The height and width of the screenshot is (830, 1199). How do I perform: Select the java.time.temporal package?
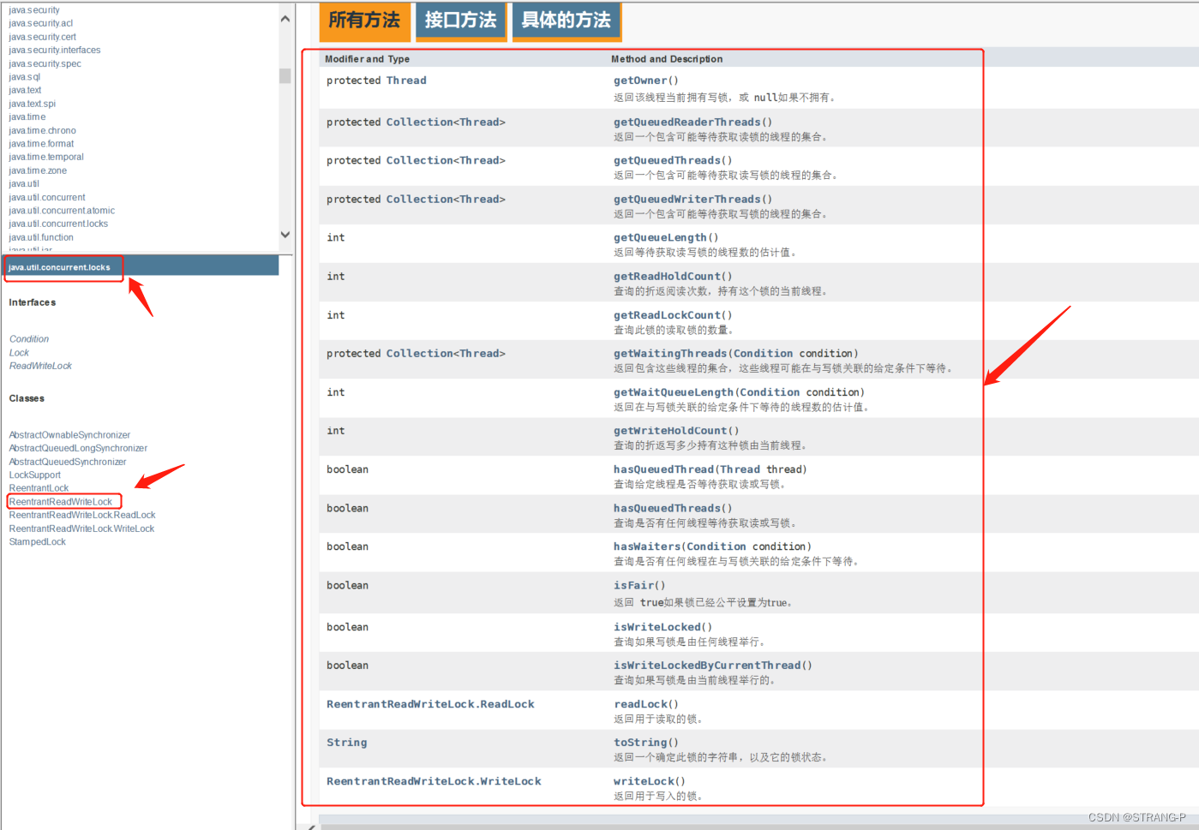[46, 157]
